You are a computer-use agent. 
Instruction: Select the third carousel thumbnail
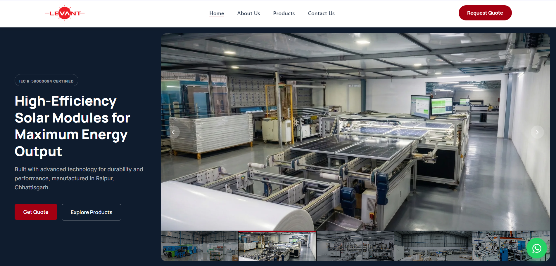355,246
